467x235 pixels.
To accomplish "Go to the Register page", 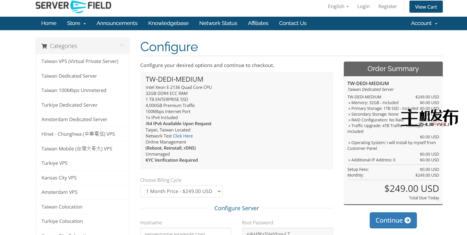I will tap(387, 6).
